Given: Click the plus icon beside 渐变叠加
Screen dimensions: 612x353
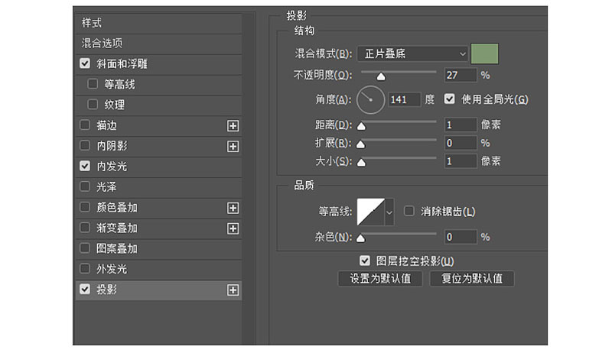Looking at the screenshot, I should tap(233, 228).
